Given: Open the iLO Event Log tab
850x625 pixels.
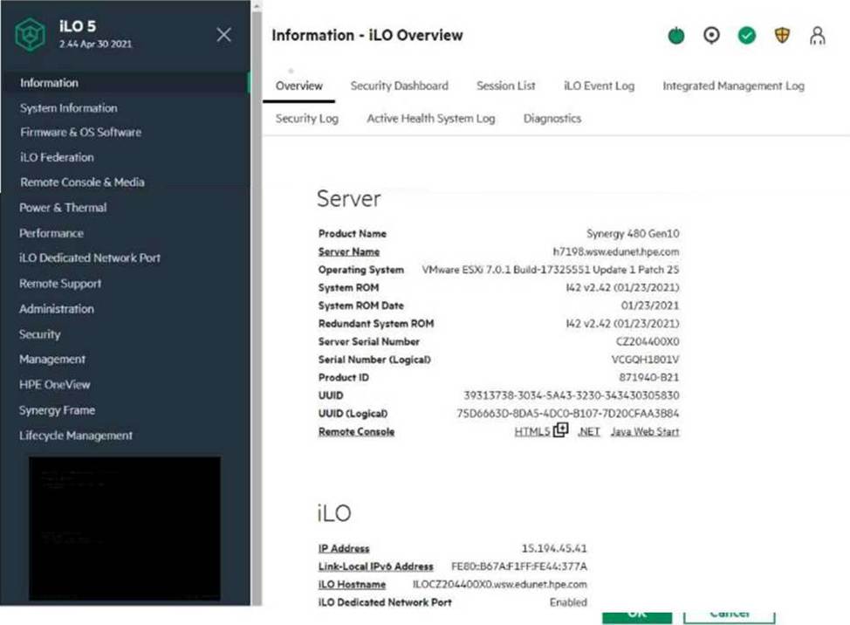Looking at the screenshot, I should [599, 86].
